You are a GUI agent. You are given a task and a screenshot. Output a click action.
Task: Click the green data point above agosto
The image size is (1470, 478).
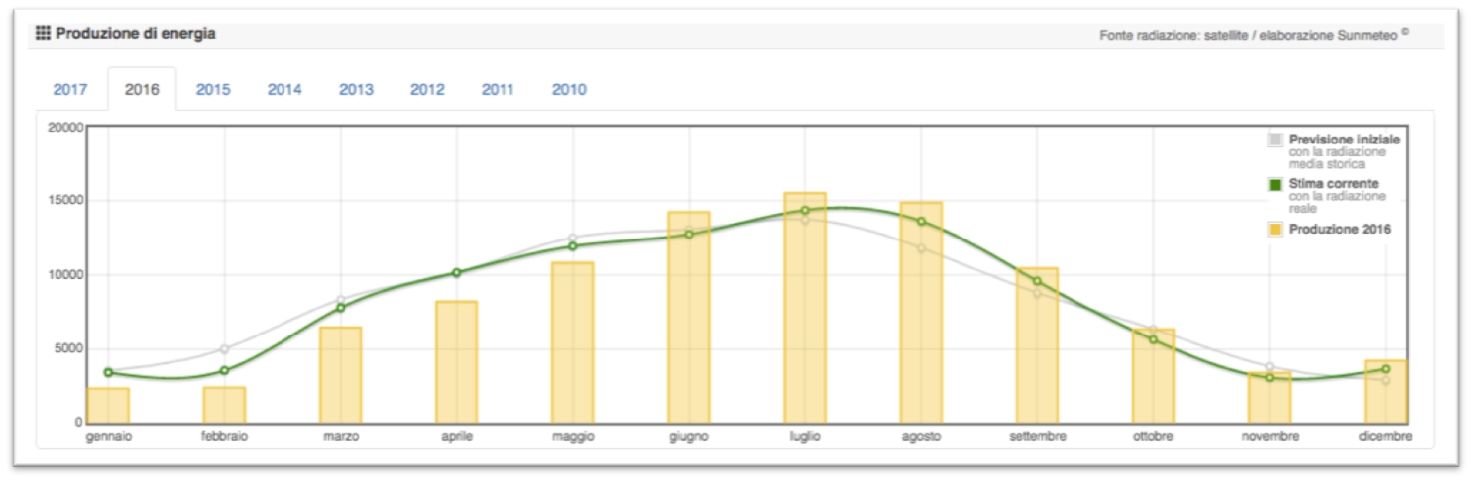coord(921,222)
